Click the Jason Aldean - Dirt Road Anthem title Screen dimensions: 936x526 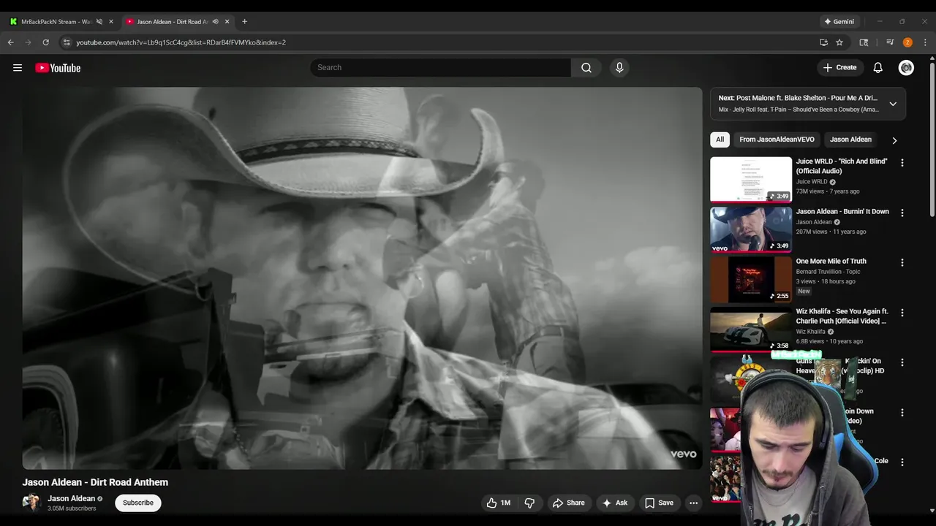tap(95, 482)
